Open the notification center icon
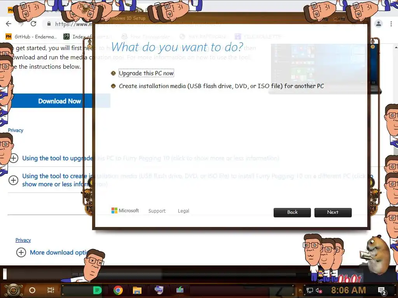This screenshot has height=298, width=398. pos(382,291)
